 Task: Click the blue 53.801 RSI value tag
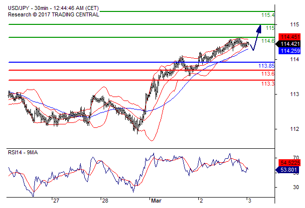tap(289, 170)
